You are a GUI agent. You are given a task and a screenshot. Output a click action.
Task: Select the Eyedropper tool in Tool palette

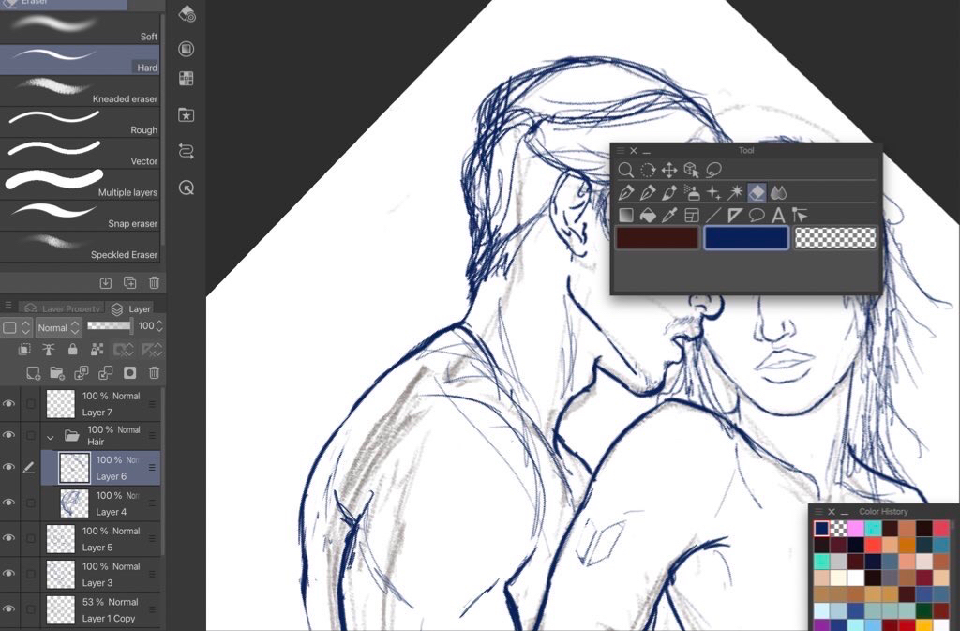(669, 216)
